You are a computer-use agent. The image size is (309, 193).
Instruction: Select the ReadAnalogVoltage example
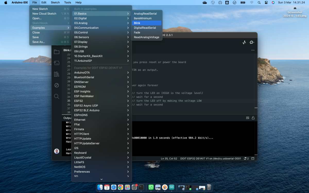tap(147, 37)
